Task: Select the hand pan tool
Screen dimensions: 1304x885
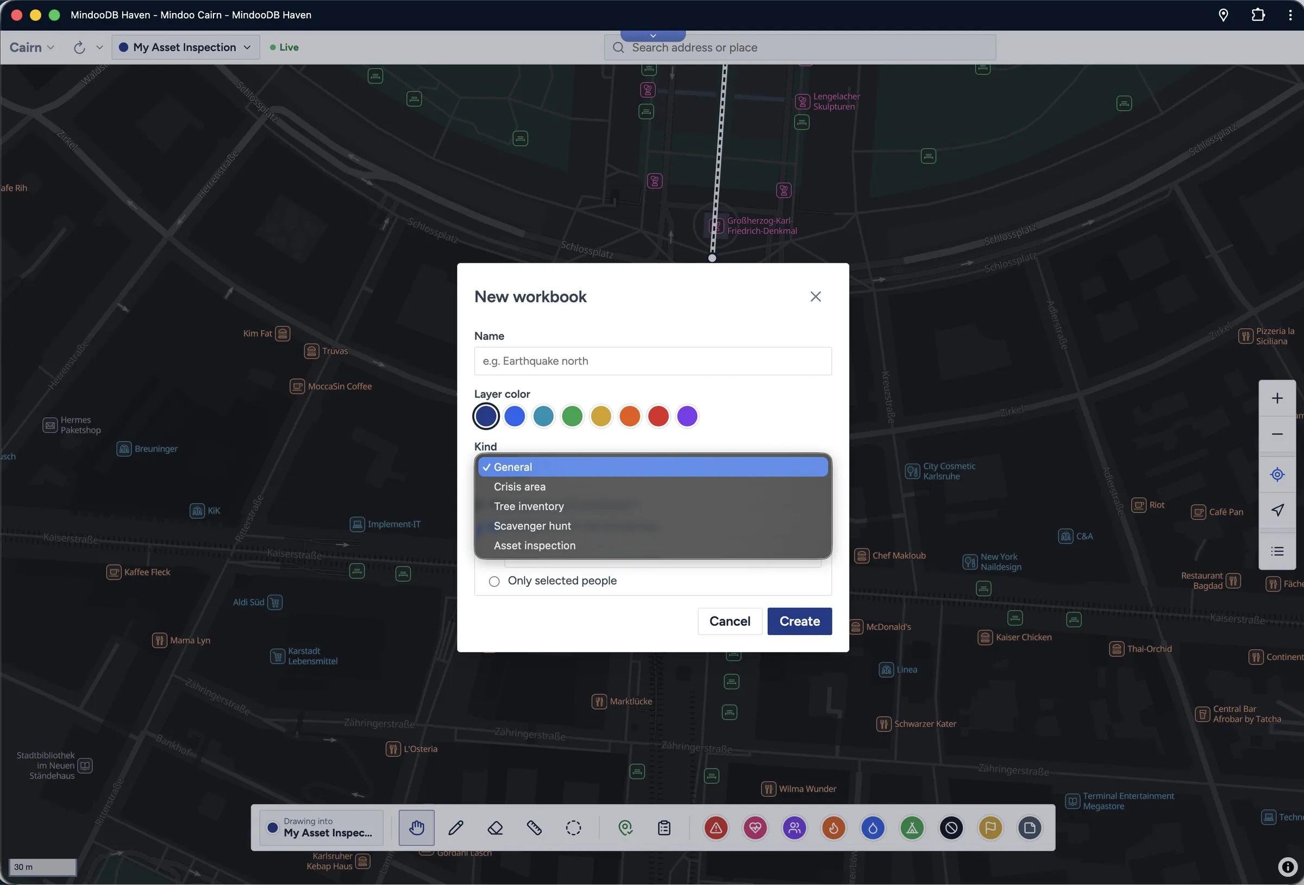Action: pos(416,827)
